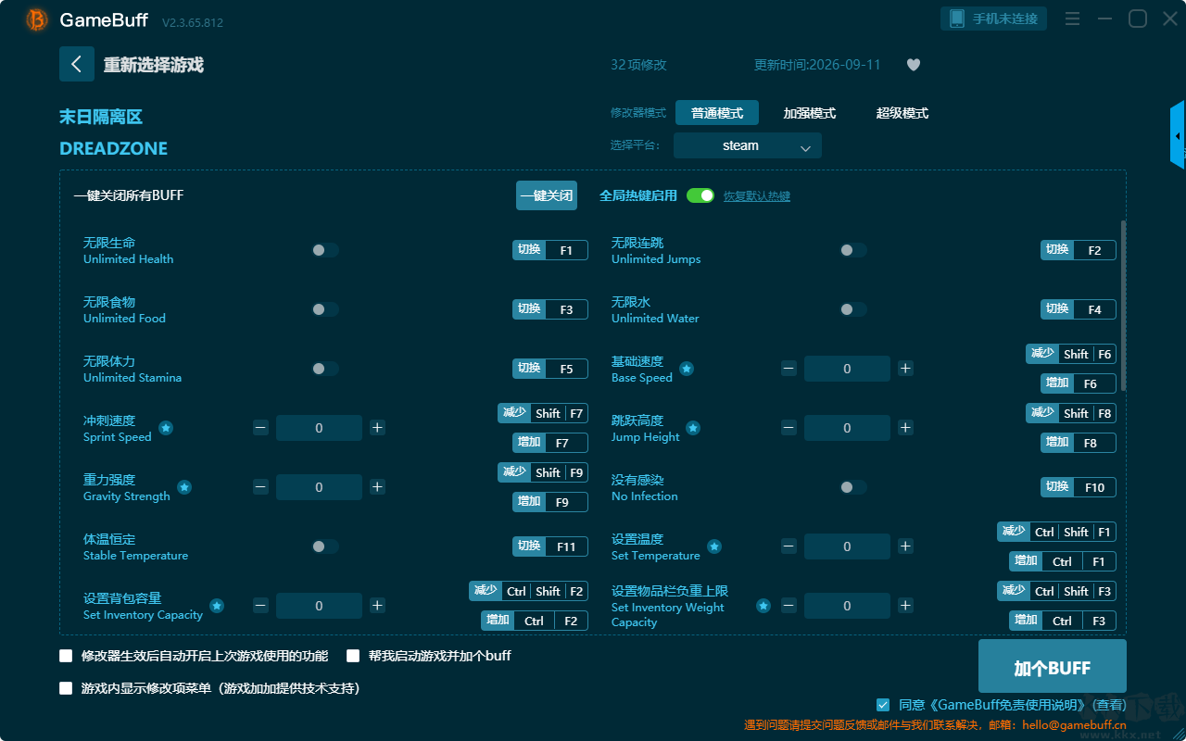
Task: Click the Base Speed value input field
Action: tap(847, 369)
